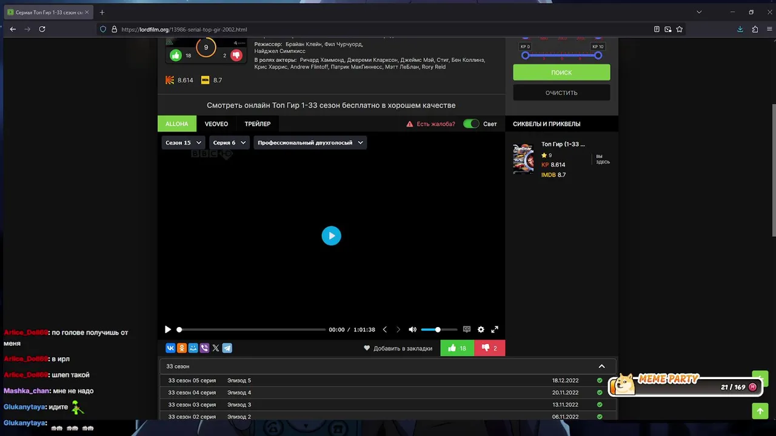The height and width of the screenshot is (436, 776).
Task: Open Есть жалоба? complaint link
Action: click(x=430, y=124)
